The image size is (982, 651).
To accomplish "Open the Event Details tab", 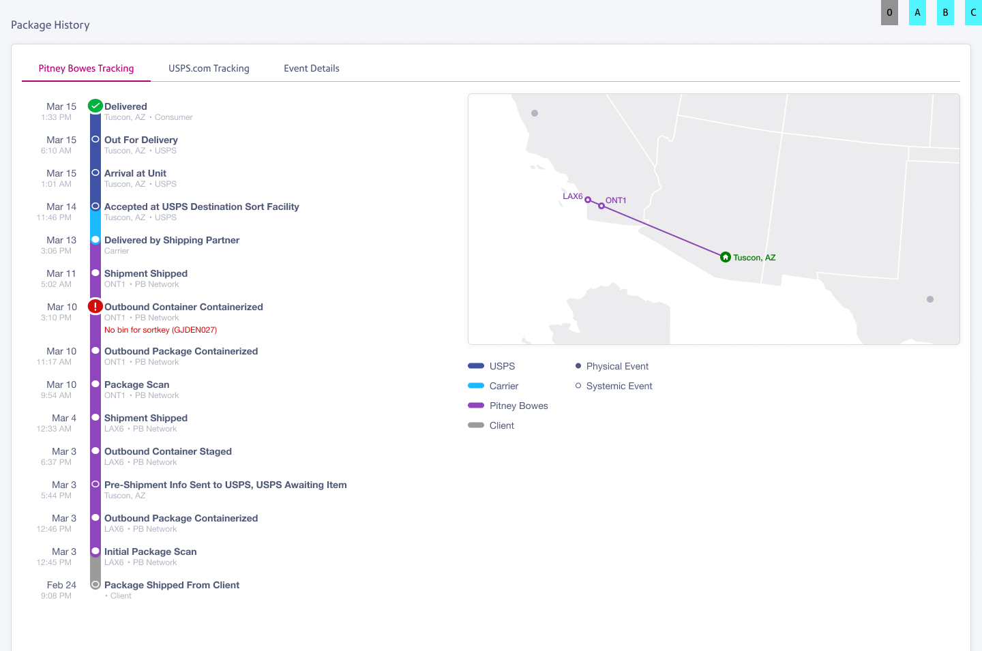I will 312,68.
